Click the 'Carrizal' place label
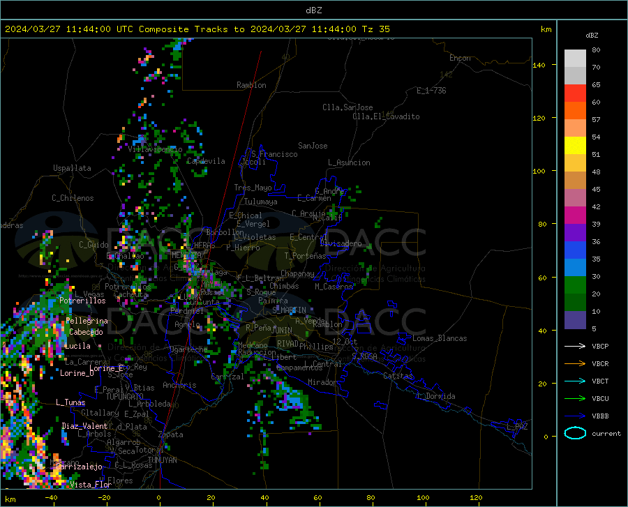Screen dimensions: 628x507 coord(227,377)
